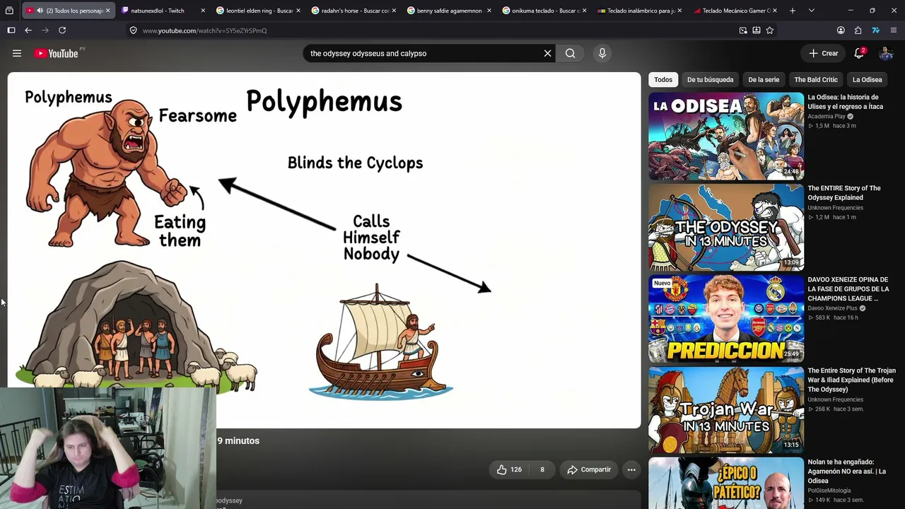Image resolution: width=905 pixels, height=509 pixels.
Task: Open more actions three-dot menu
Action: (631, 469)
